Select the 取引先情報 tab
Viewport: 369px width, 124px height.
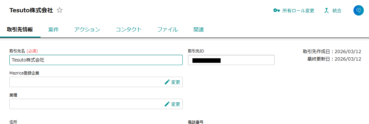pos(20,30)
